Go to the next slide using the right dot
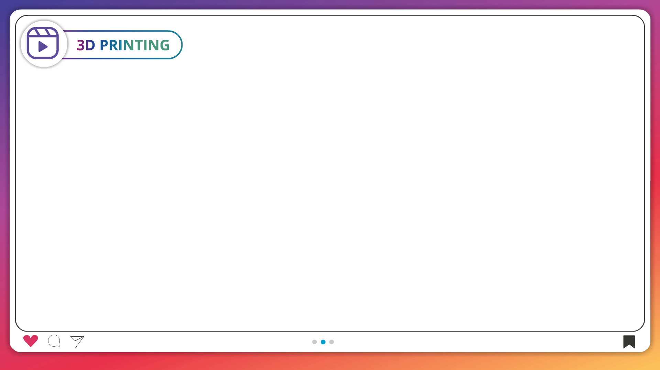660x370 pixels. tap(331, 342)
